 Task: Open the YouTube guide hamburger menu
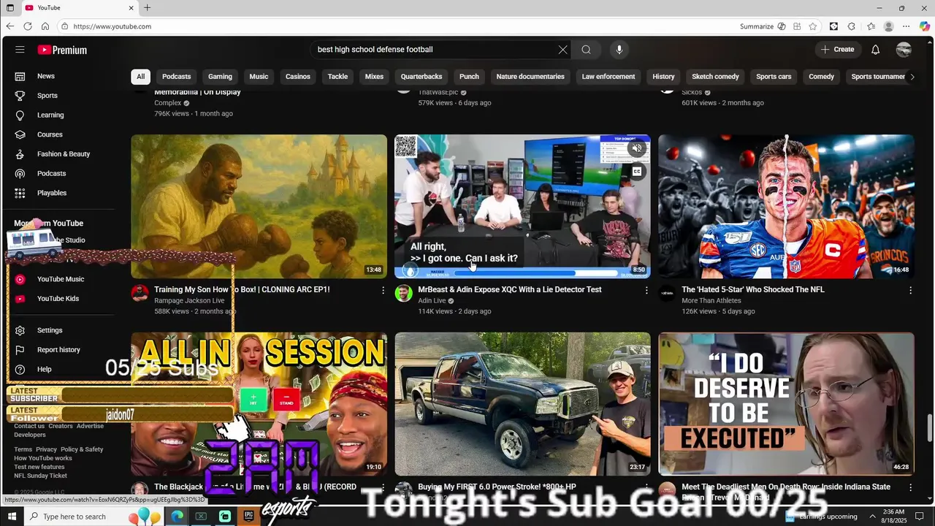pos(20,50)
